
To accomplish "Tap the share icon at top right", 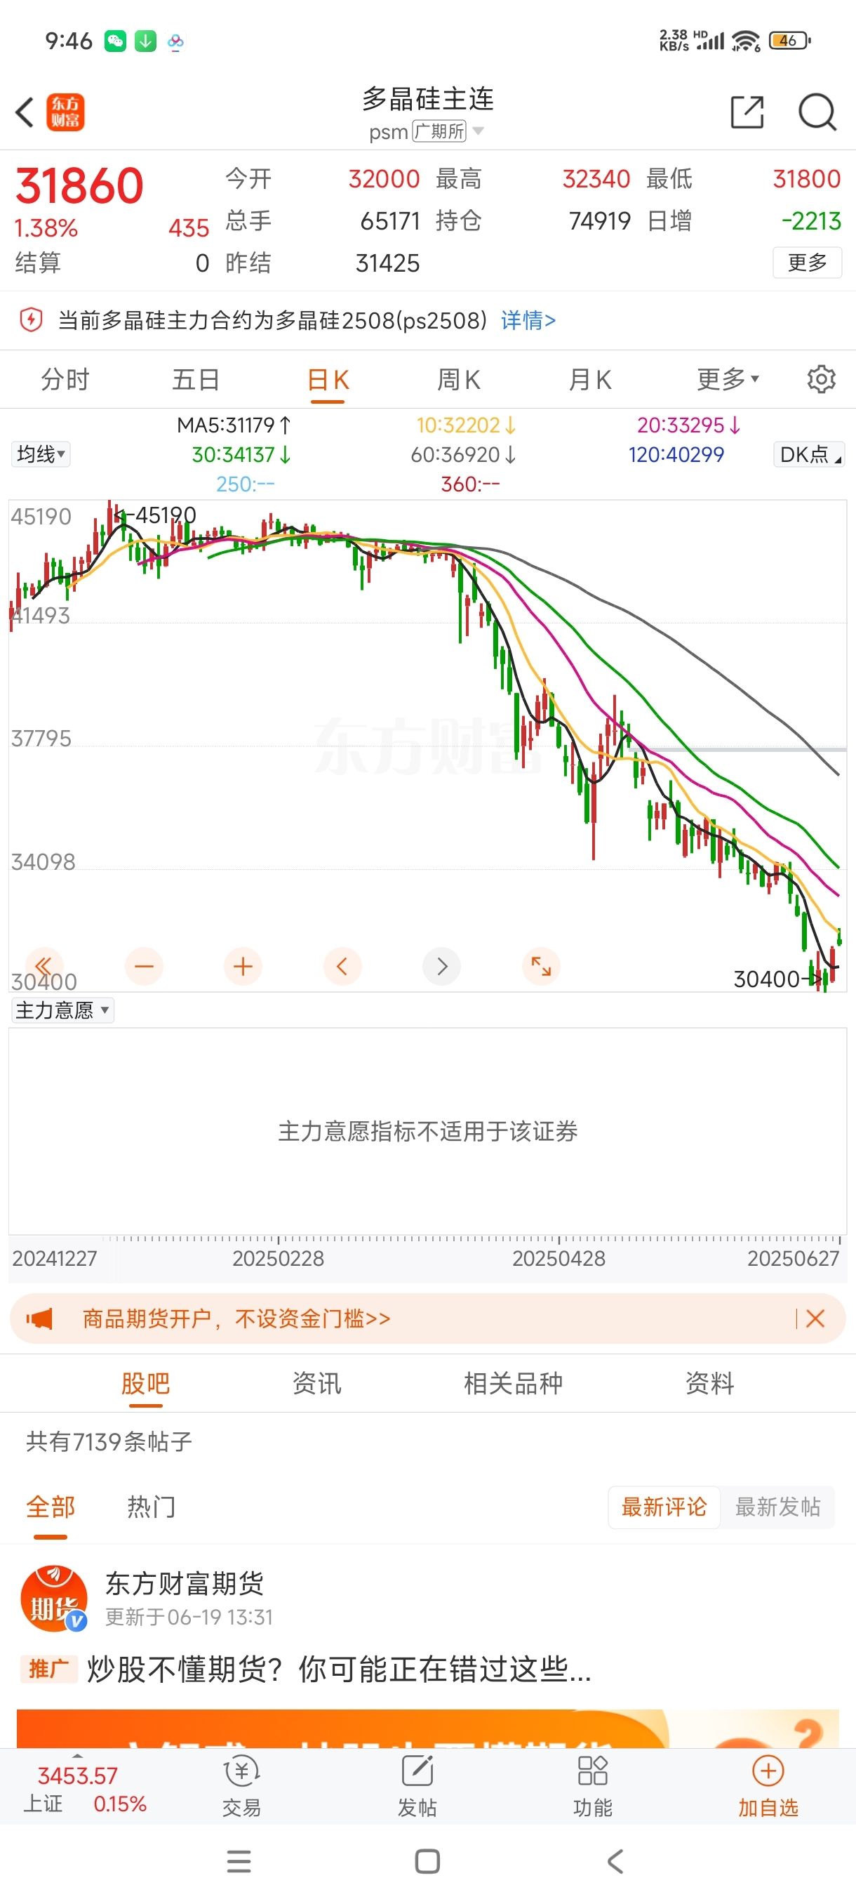I will (x=747, y=112).
